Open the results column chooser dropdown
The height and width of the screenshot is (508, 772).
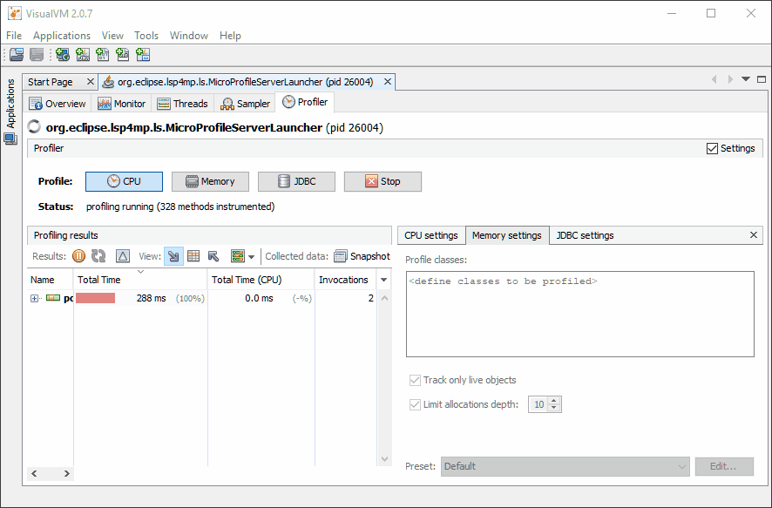click(384, 280)
